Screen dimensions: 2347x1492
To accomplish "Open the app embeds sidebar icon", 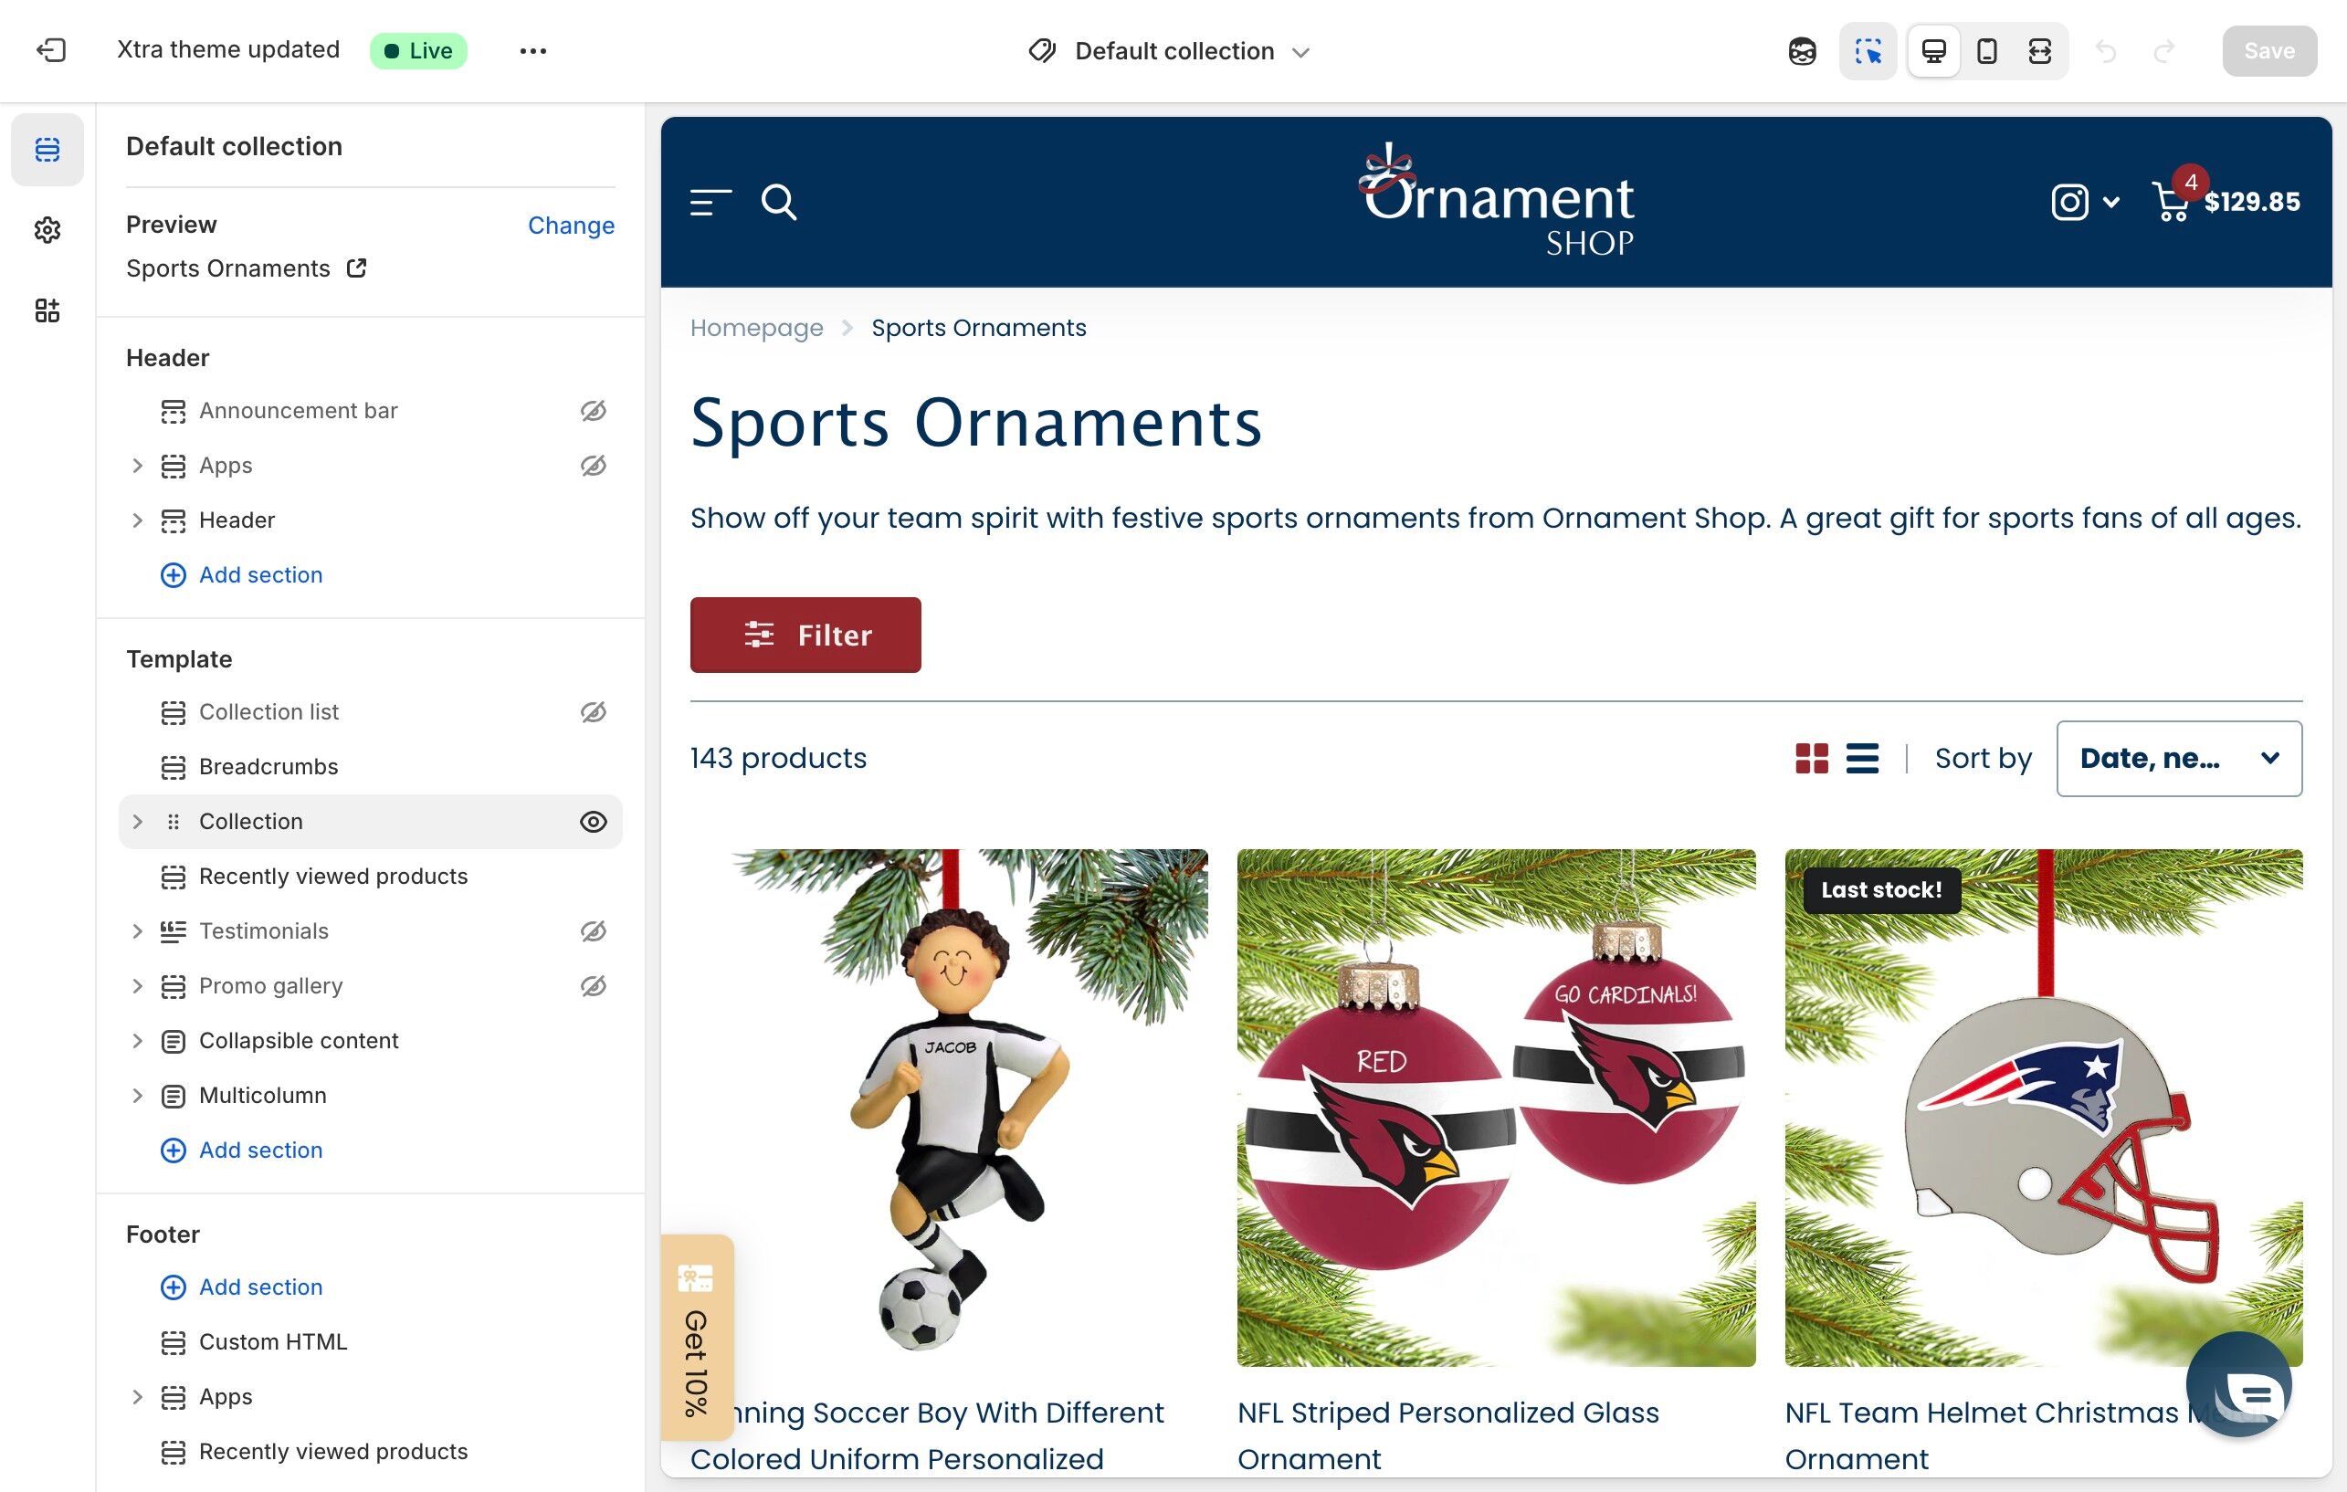I will click(x=47, y=310).
